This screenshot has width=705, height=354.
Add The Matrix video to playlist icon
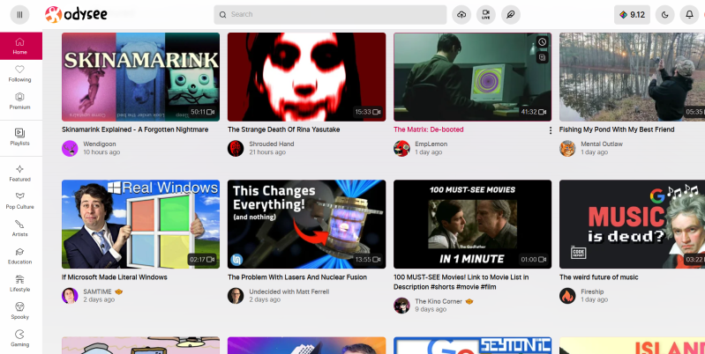click(x=543, y=57)
